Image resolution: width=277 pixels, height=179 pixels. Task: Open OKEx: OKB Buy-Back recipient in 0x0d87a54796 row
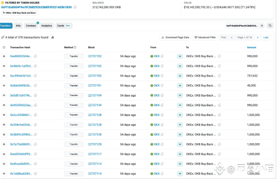coord(201,95)
